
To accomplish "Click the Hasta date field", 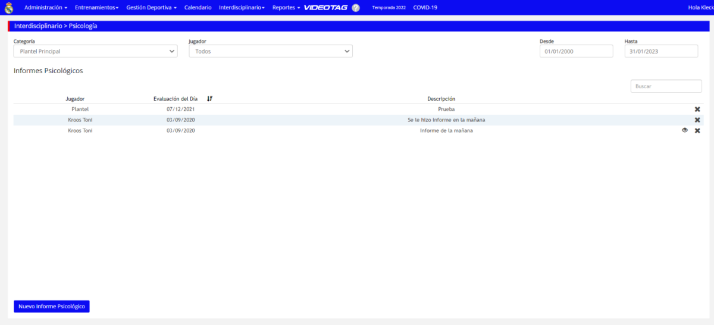I will (x=661, y=51).
